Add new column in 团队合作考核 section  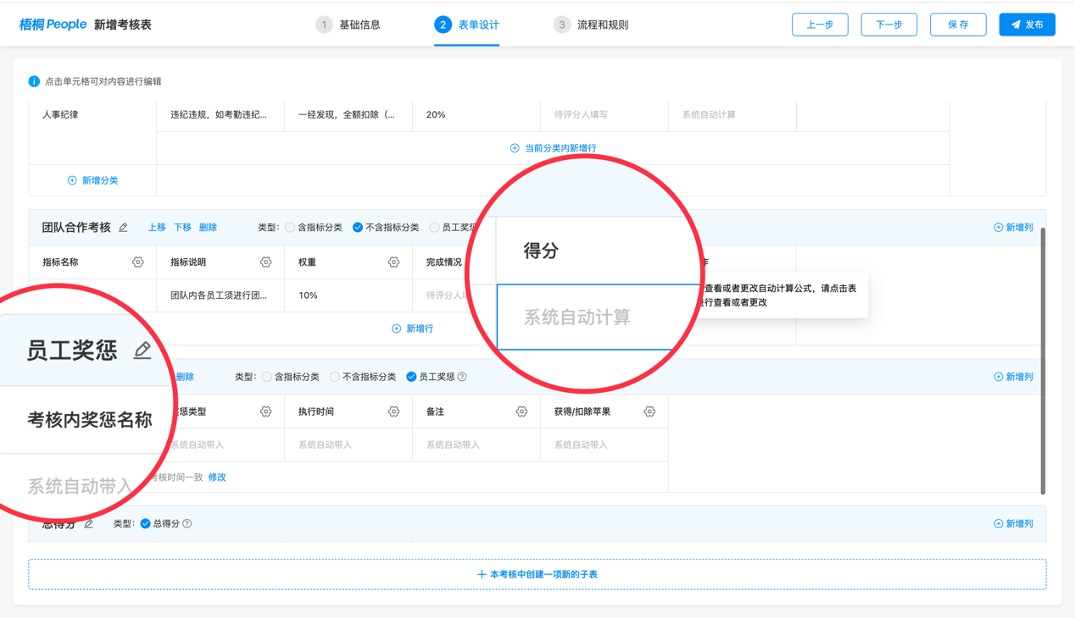coord(1013,228)
